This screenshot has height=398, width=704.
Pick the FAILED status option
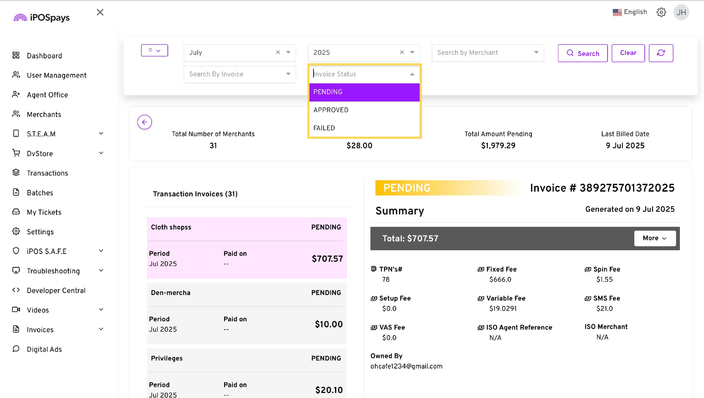click(x=364, y=128)
